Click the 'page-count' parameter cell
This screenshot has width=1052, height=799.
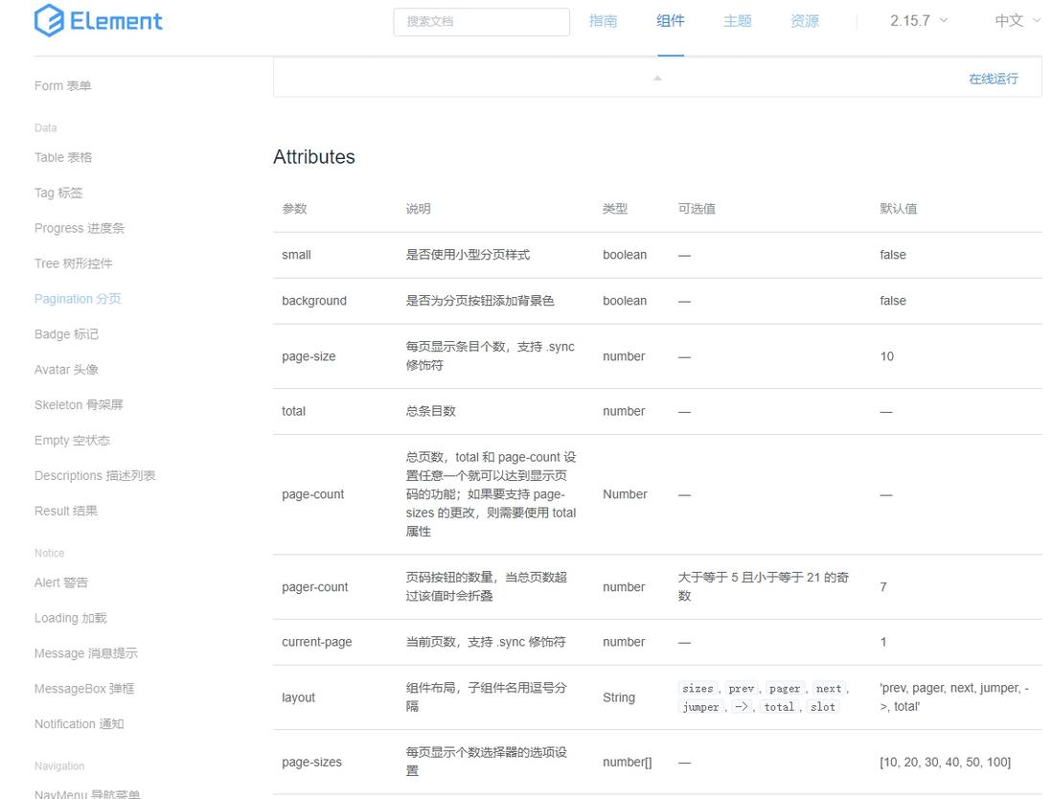(312, 494)
